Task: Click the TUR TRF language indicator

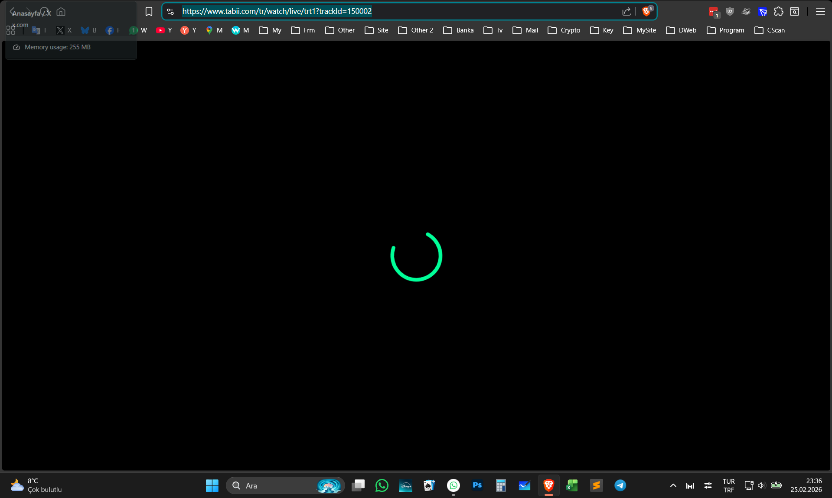Action: tap(729, 485)
